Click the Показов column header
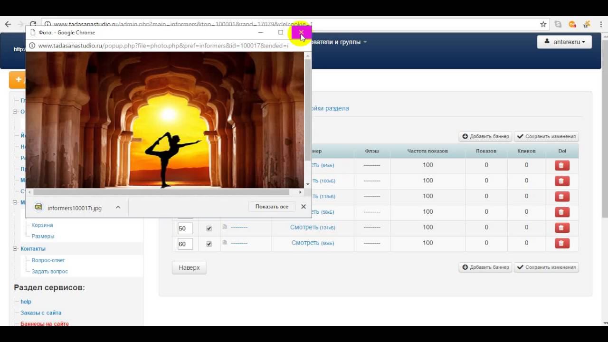 point(486,151)
